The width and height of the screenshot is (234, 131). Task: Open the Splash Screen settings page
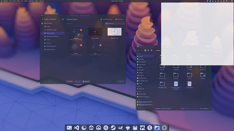click(x=53, y=49)
